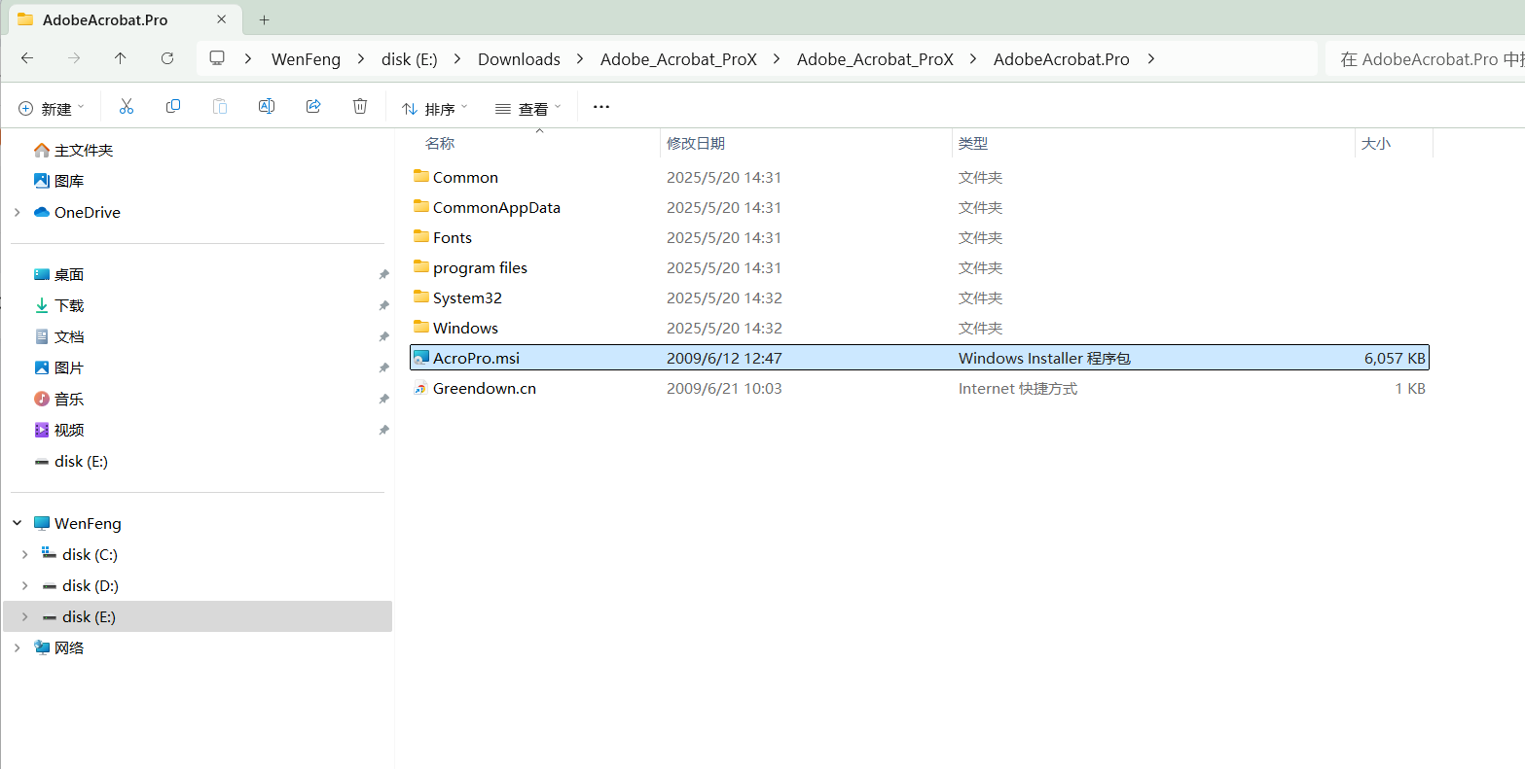Navigate to Downloads in address bar
Image resolution: width=1525 pixels, height=769 pixels.
(519, 59)
